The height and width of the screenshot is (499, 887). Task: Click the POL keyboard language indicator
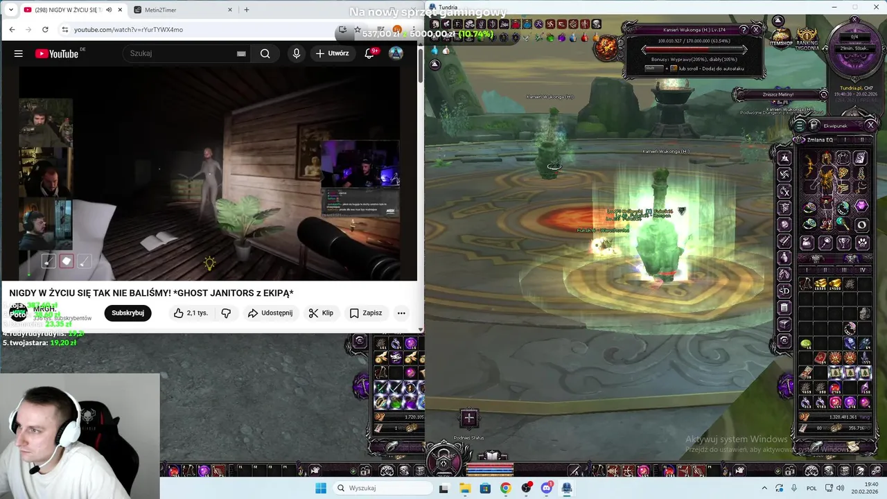pyautogui.click(x=811, y=488)
